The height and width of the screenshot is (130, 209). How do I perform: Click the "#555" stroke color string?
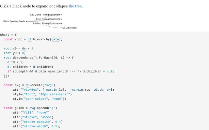tap(45, 117)
